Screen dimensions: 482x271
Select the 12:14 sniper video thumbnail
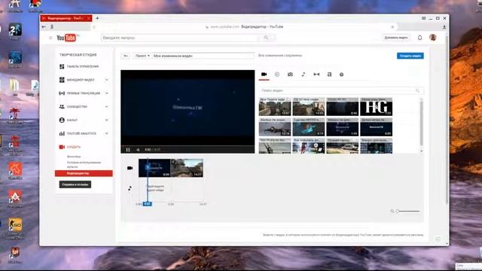tap(275, 127)
